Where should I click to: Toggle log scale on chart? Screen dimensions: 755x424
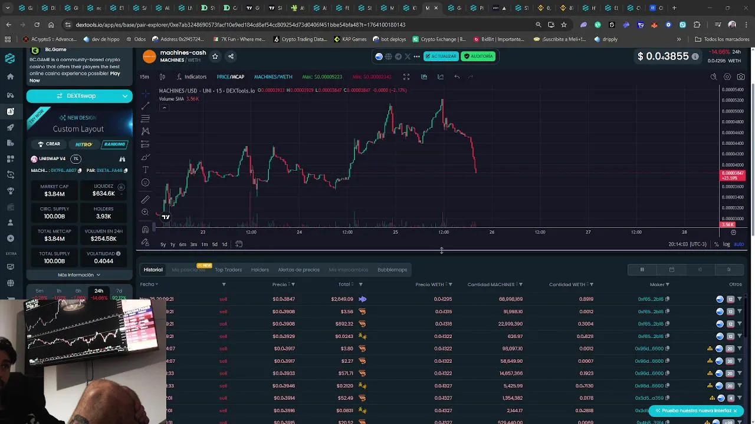(727, 244)
